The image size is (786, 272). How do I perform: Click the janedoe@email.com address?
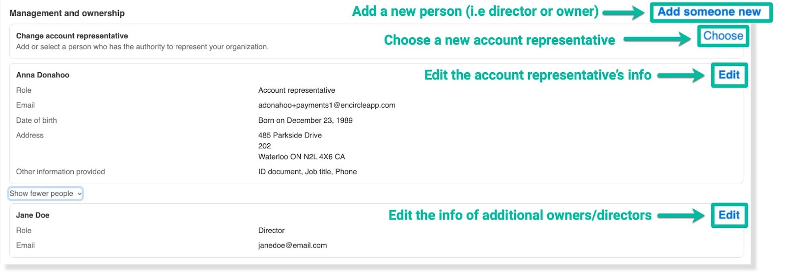tap(292, 245)
